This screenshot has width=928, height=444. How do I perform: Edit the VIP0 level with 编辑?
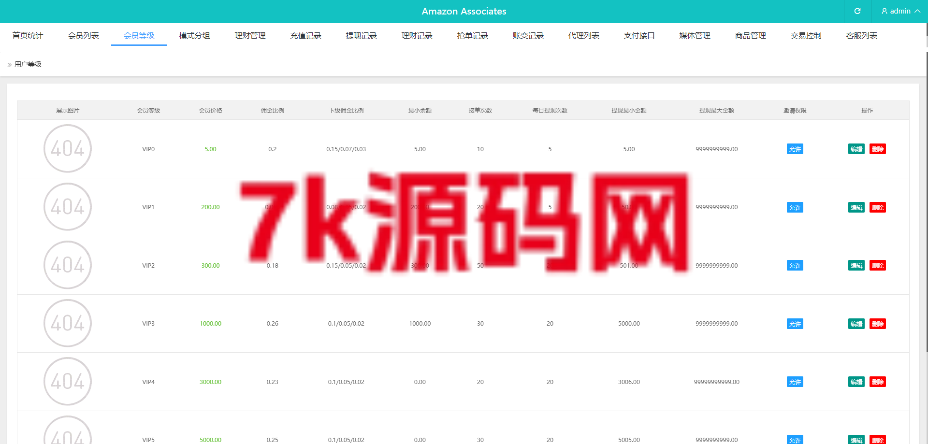[856, 149]
